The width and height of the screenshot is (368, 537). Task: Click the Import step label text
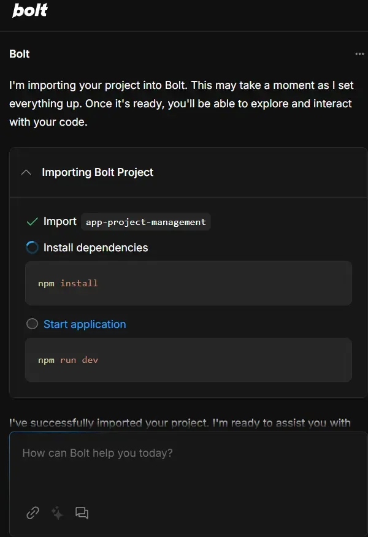[x=60, y=221]
